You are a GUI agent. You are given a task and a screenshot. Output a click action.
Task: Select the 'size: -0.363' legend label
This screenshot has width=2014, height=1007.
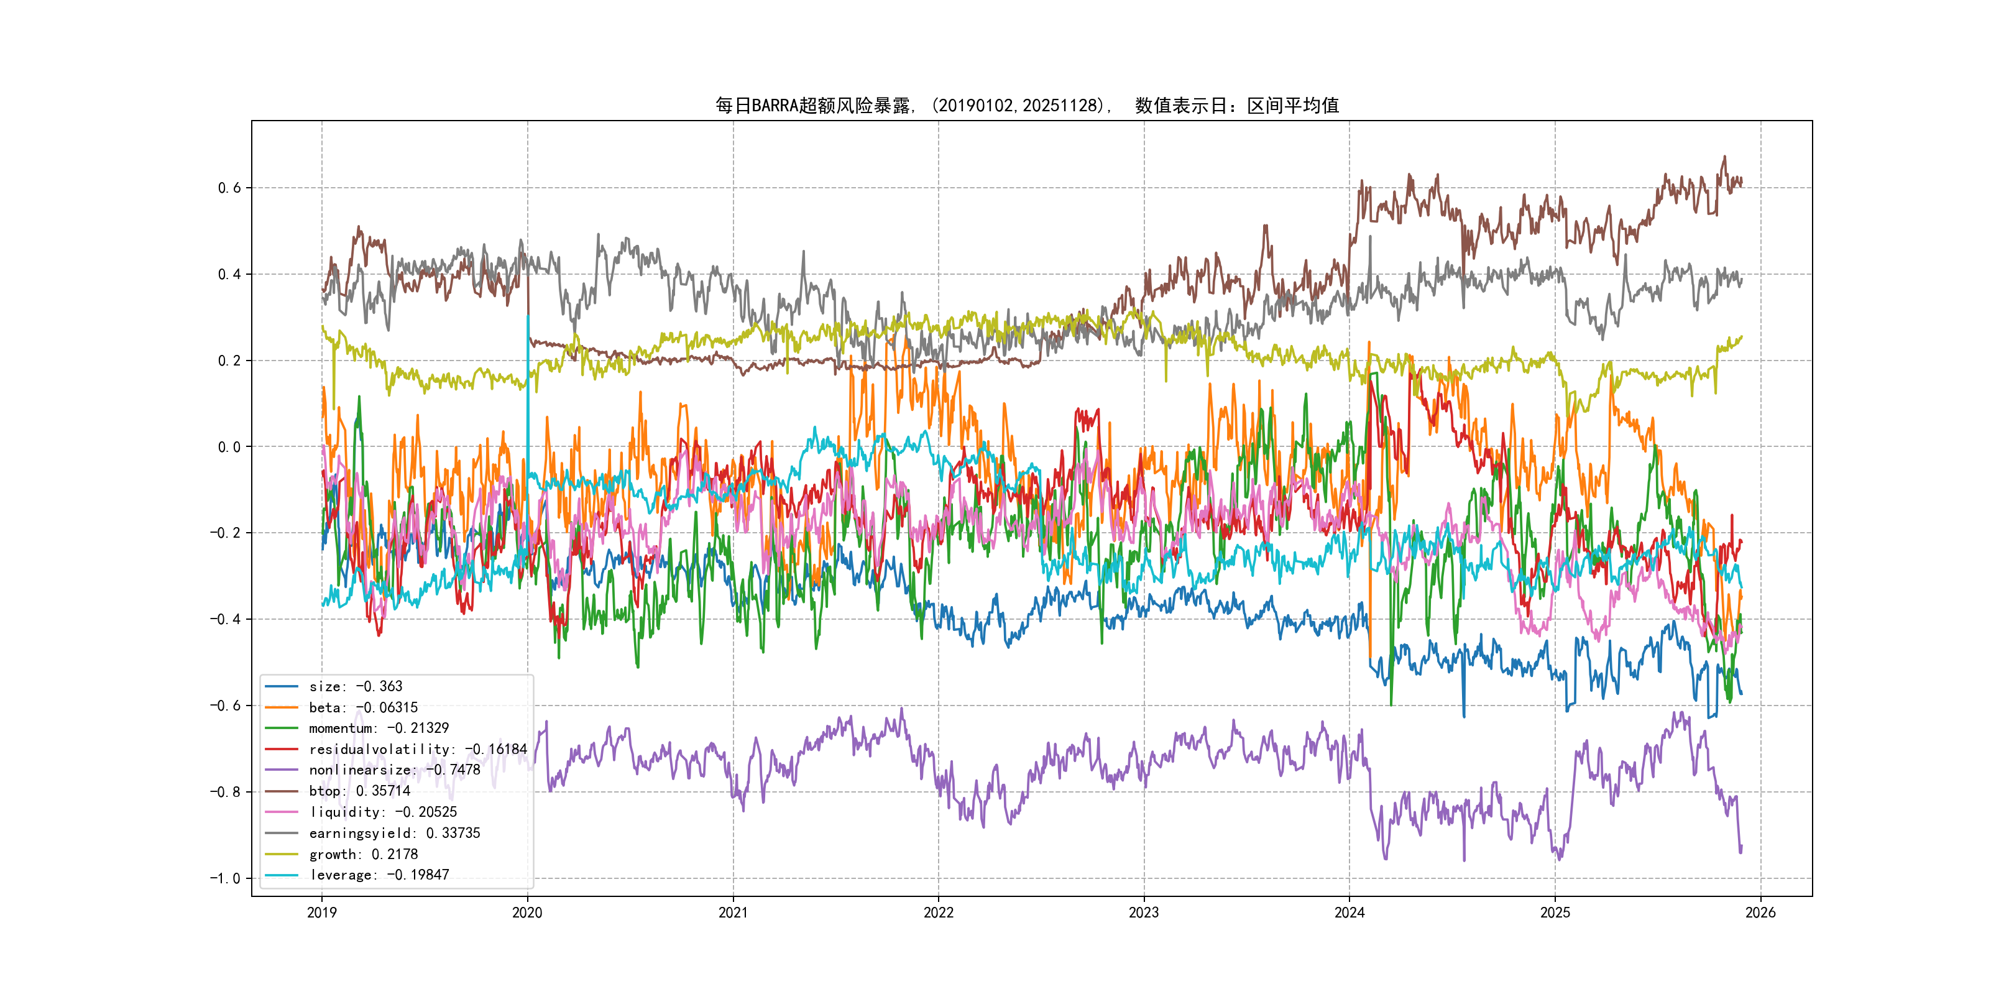click(x=356, y=686)
